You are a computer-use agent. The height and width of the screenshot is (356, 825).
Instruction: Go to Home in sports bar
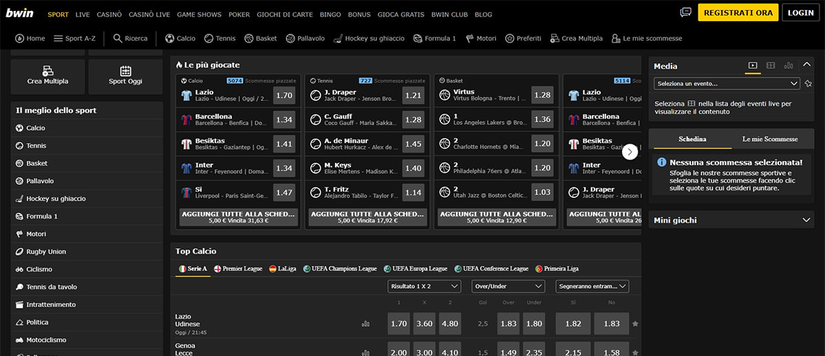(30, 38)
